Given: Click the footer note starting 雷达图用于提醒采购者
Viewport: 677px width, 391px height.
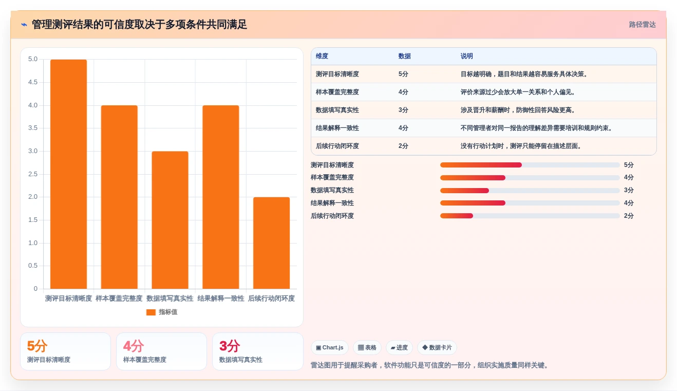Looking at the screenshot, I should (430, 365).
